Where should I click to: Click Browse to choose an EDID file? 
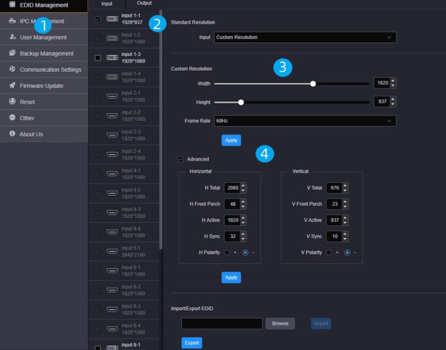pos(280,323)
